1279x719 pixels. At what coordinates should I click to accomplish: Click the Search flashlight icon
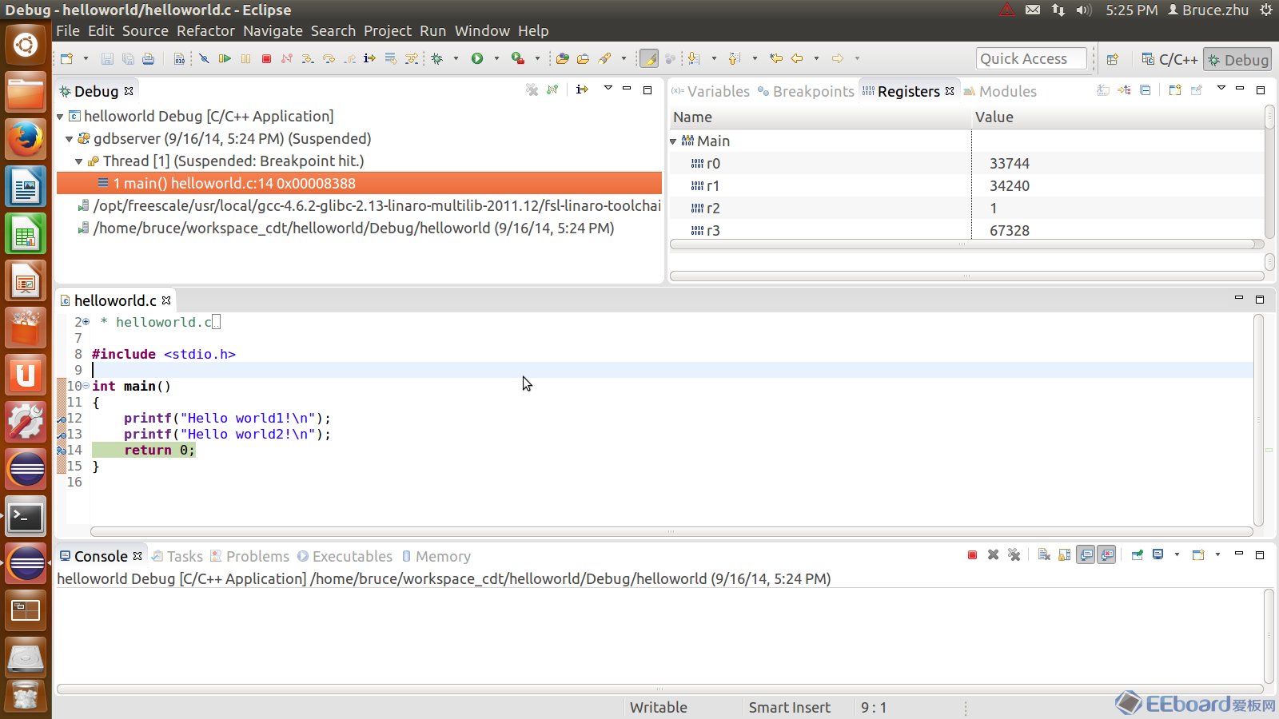point(605,58)
